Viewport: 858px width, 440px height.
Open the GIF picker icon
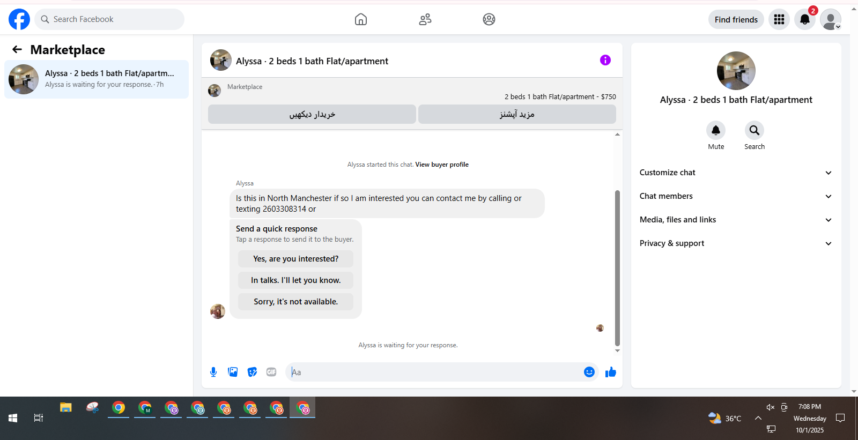tap(271, 372)
